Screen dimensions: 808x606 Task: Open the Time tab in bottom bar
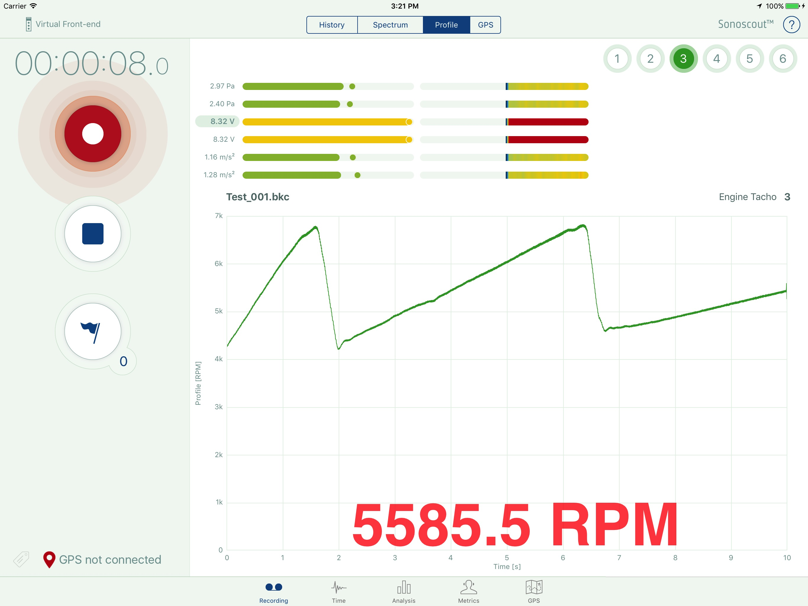coord(339,592)
